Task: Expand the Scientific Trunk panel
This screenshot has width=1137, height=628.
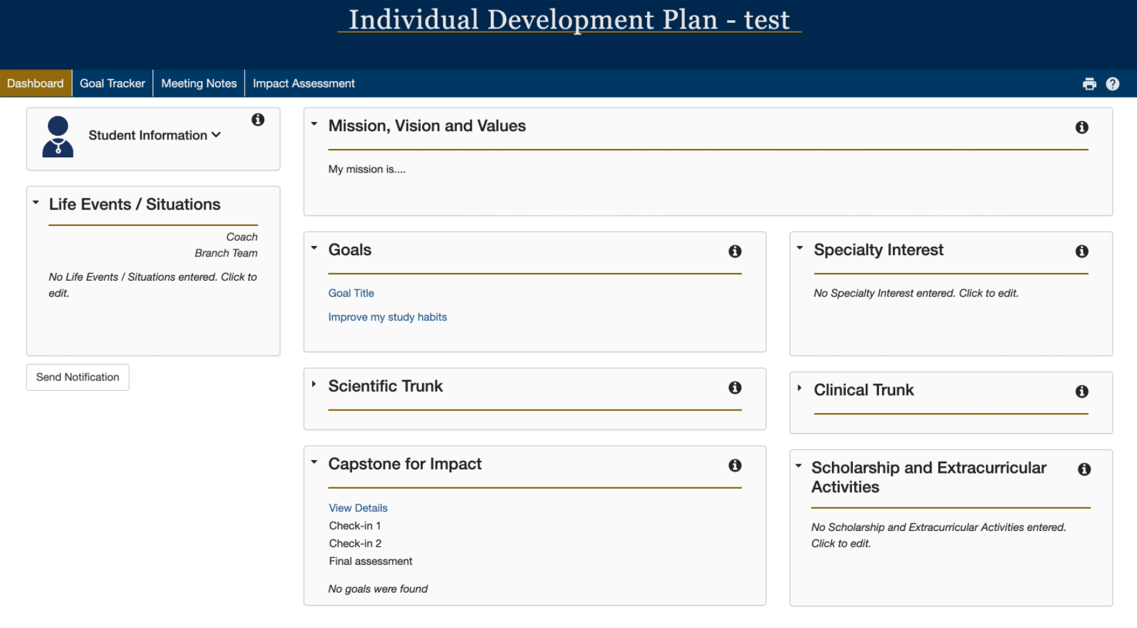Action: coord(314,384)
